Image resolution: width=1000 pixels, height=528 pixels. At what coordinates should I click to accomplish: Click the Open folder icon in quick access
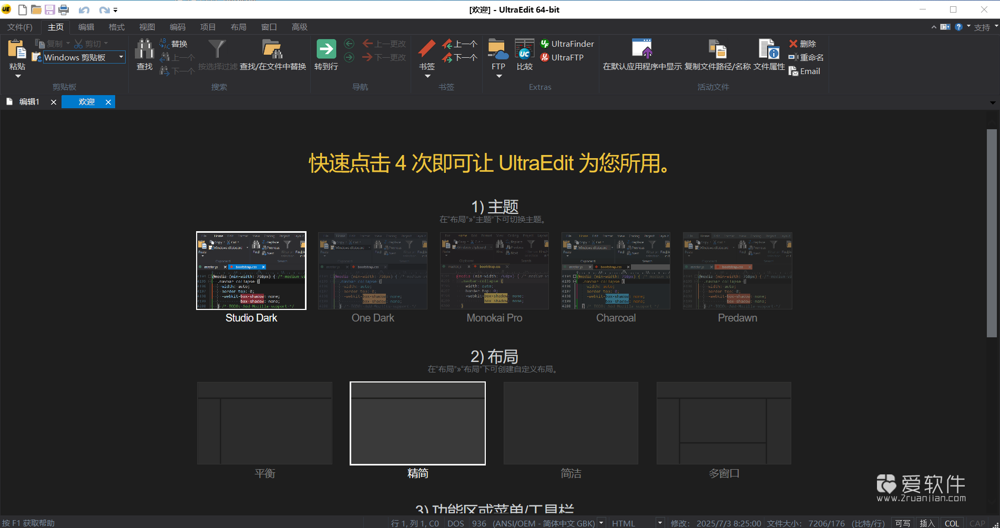[36, 9]
